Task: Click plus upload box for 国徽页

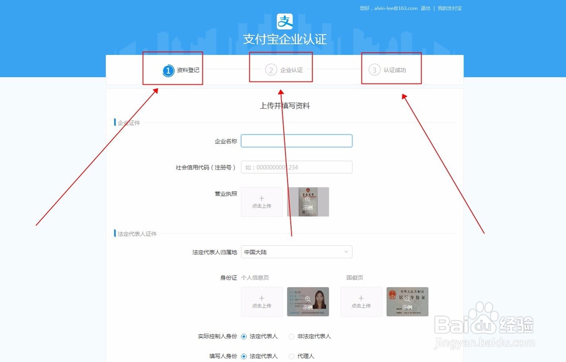Action: tap(361, 301)
